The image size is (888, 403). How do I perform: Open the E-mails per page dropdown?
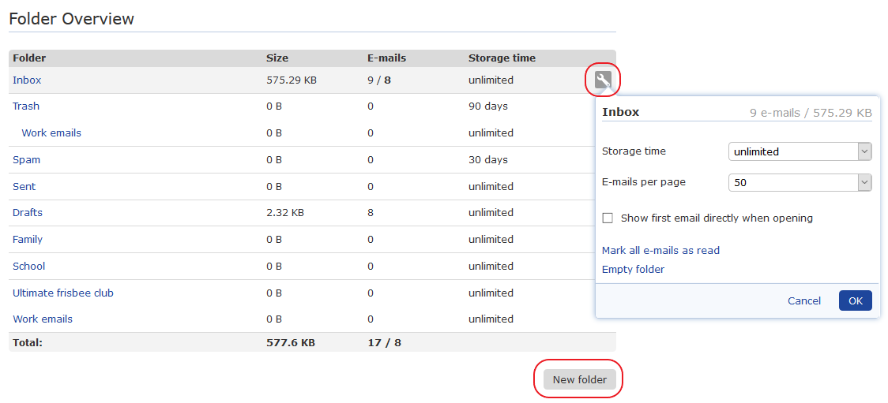(x=800, y=182)
